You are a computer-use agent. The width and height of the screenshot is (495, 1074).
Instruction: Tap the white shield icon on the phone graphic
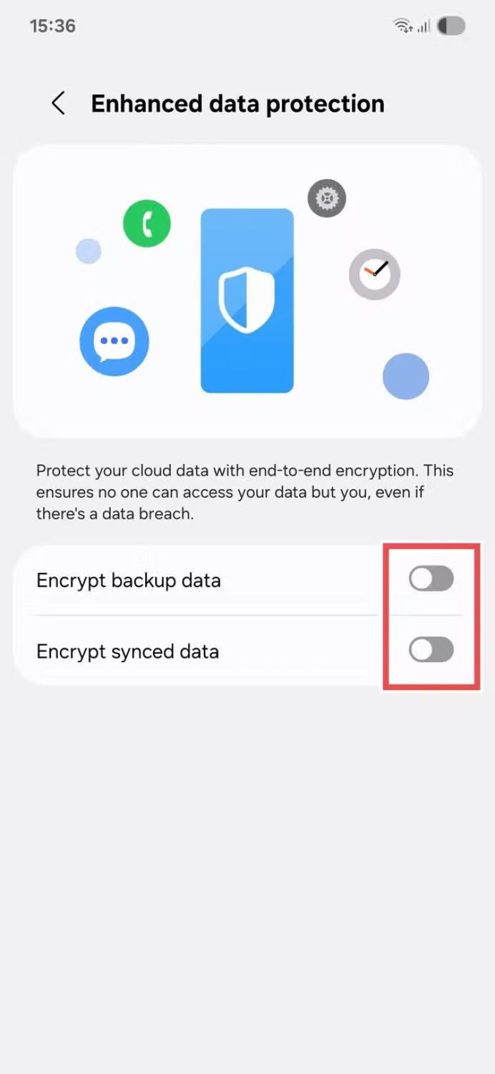tap(246, 300)
